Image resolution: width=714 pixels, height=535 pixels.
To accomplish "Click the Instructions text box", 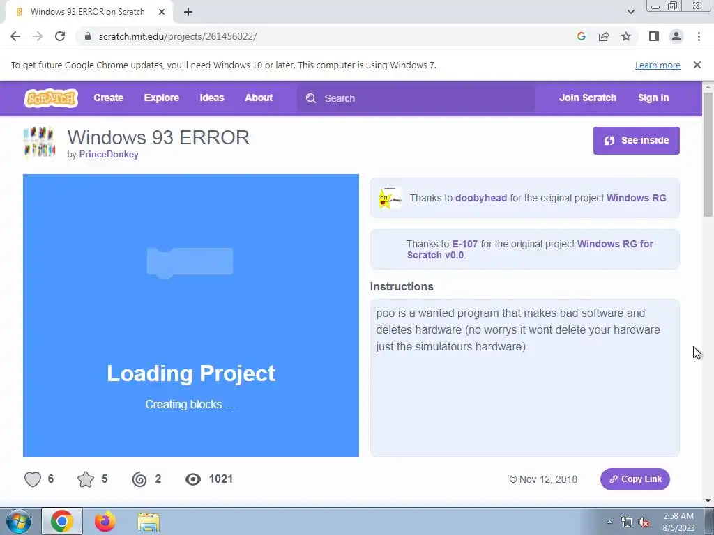I will [x=524, y=378].
